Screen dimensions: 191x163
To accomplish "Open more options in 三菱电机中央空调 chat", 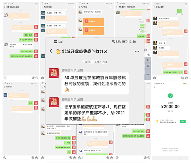I will (36, 7).
